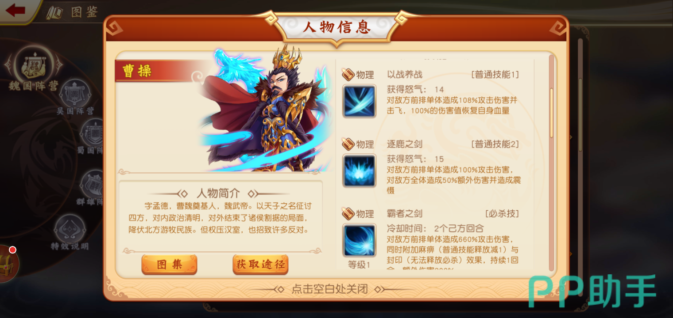Click the 物理 scroll icon beside 以战养战
The height and width of the screenshot is (318, 673).
tap(349, 75)
